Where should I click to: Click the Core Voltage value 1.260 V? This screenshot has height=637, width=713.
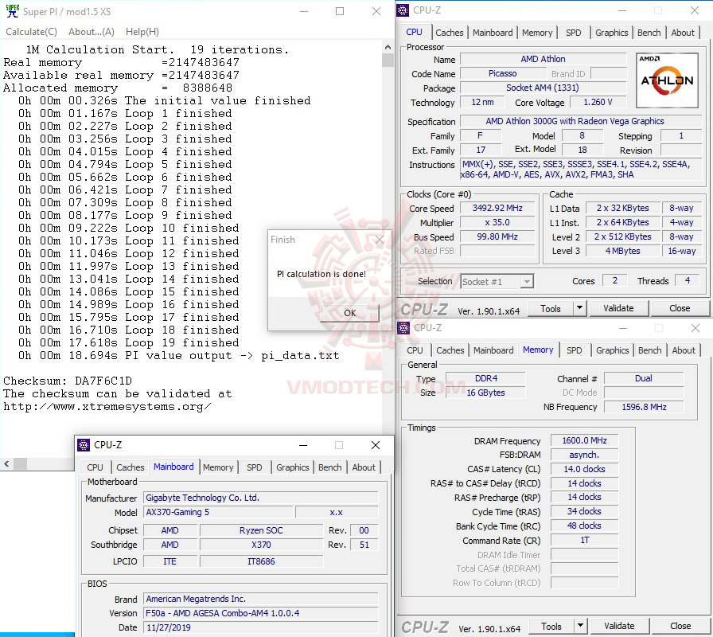click(x=598, y=103)
